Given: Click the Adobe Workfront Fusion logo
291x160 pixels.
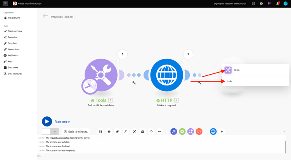Looking at the screenshot, I should [x=15, y=3].
